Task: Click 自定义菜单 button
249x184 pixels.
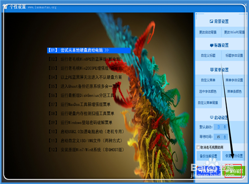Action: coord(208,80)
